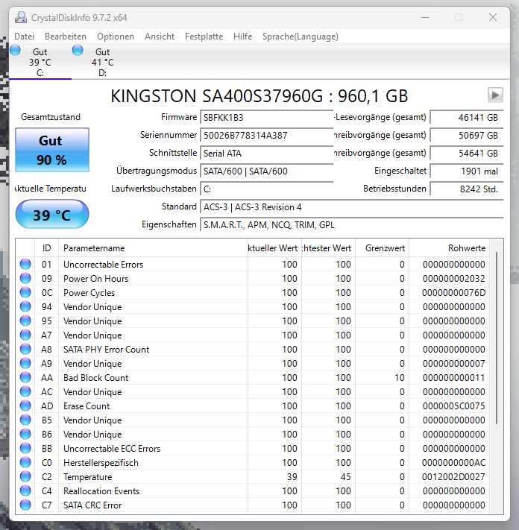The width and height of the screenshot is (519, 530).
Task: Click the 39 °C temperature indicator
Action: tap(52, 214)
